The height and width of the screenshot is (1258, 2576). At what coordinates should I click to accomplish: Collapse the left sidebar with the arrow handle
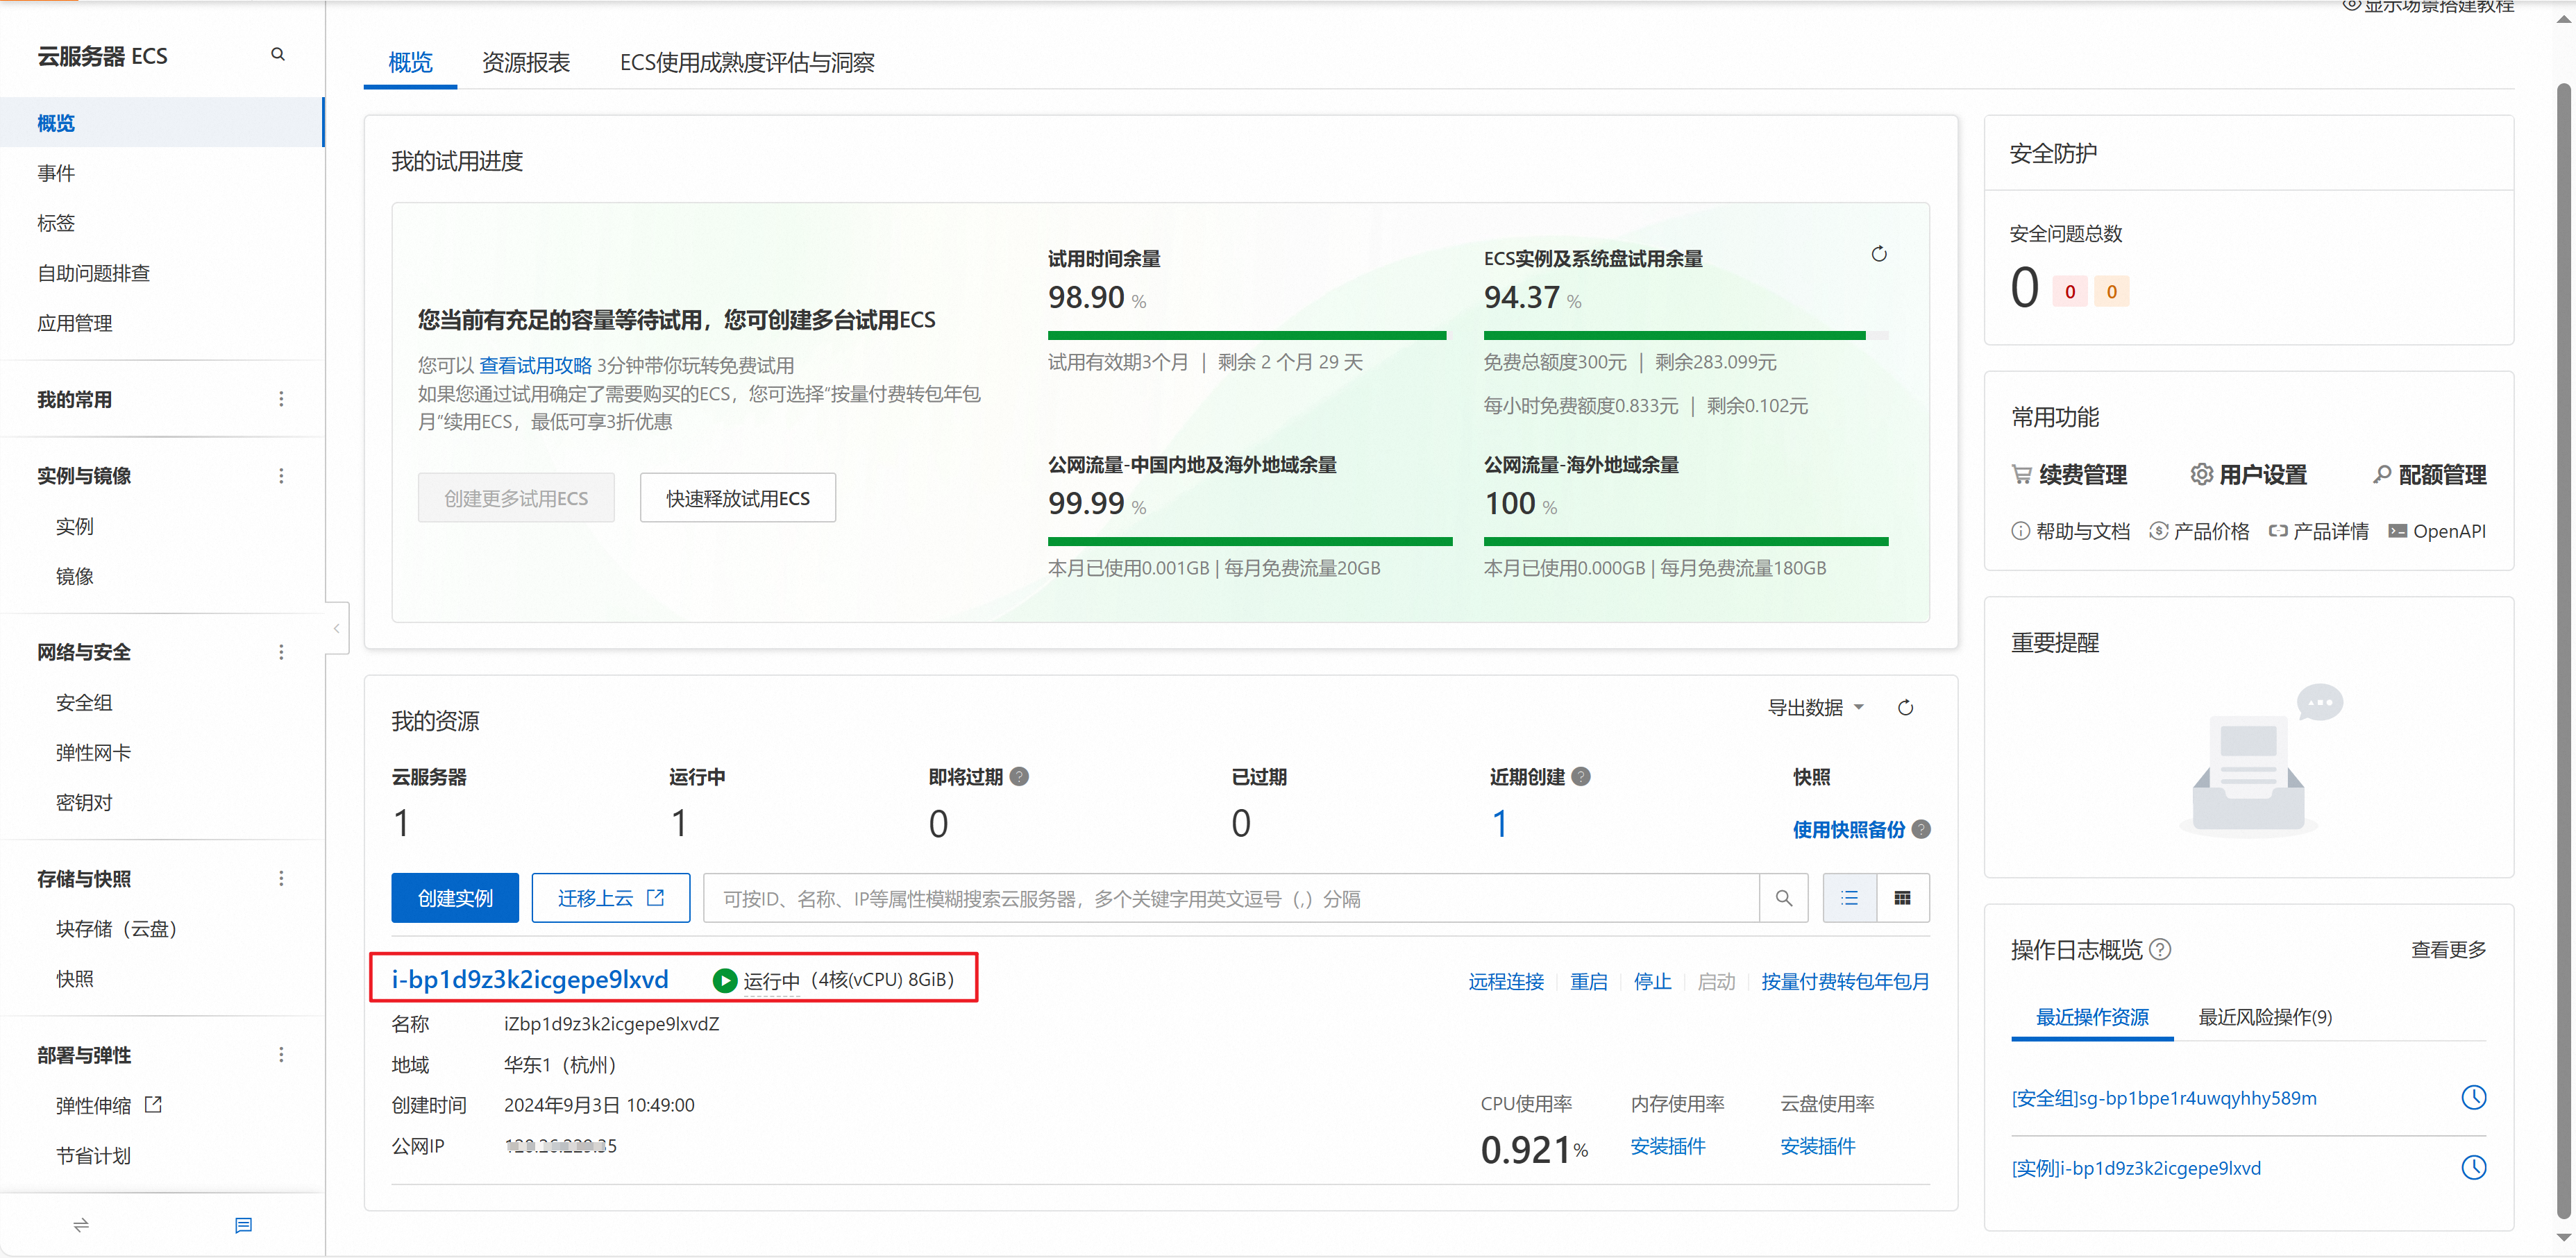point(337,628)
